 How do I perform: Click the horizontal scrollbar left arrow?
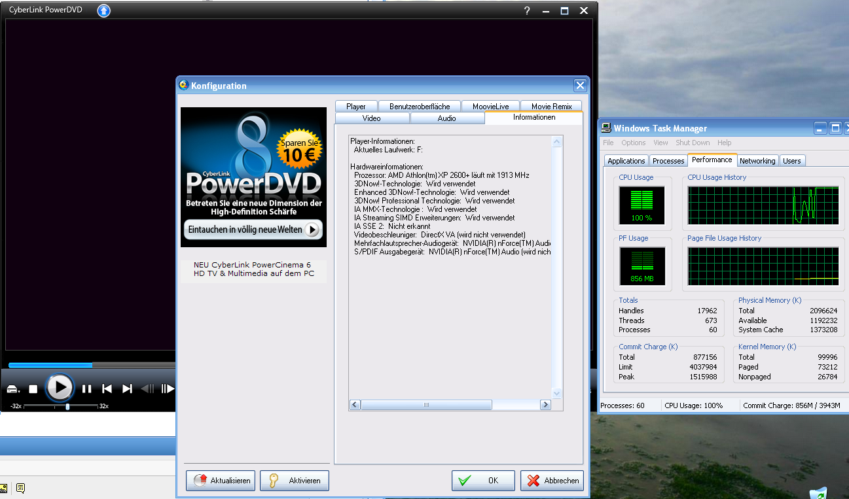coord(355,405)
